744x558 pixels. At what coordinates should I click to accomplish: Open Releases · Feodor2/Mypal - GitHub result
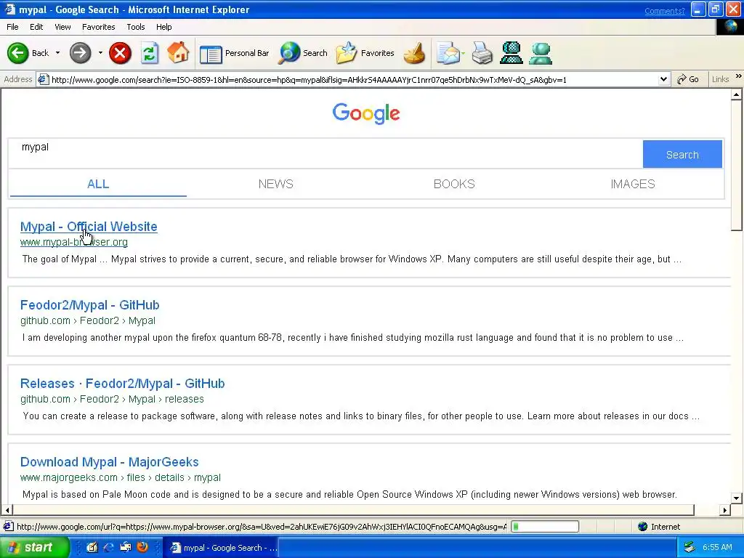[x=122, y=384]
